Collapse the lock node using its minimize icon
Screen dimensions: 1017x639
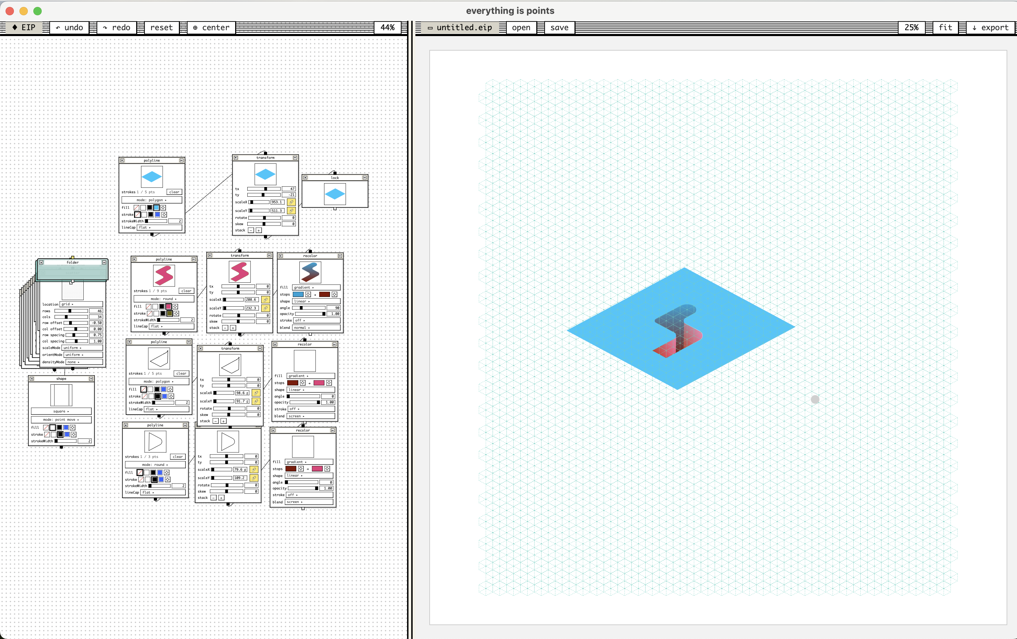(x=364, y=178)
